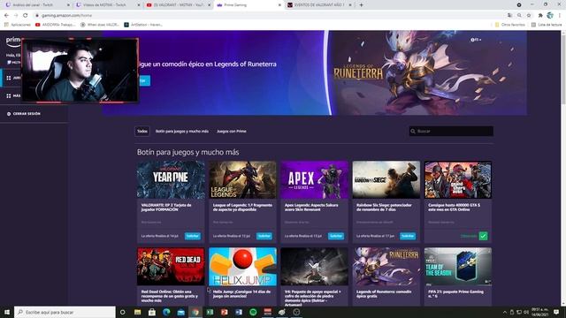Click the translate page icon in address bar

[509, 16]
